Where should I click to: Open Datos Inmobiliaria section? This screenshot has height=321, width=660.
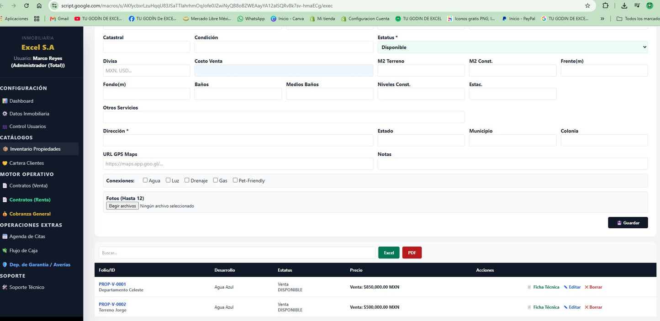29,114
